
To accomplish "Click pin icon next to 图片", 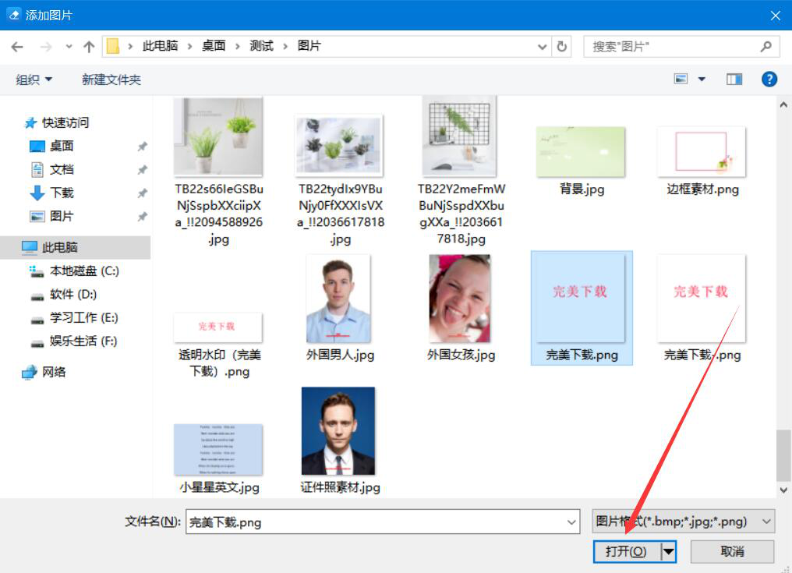I will 143,217.
